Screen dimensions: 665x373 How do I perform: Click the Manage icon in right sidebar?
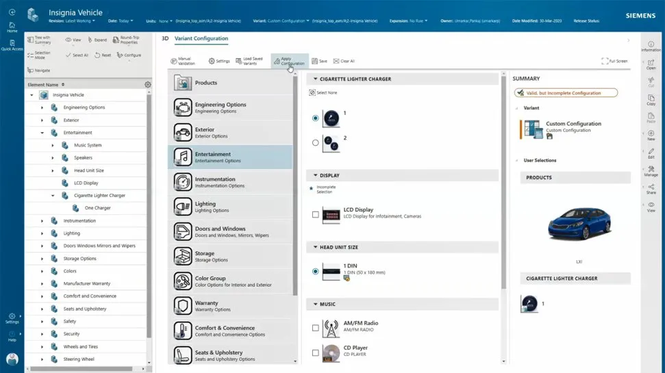tap(651, 171)
